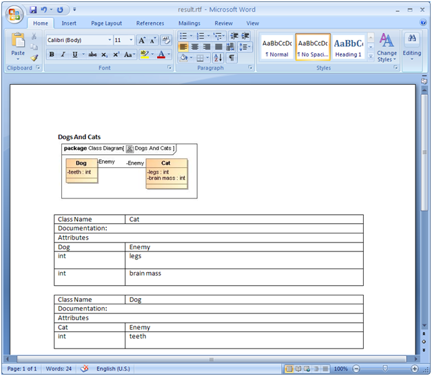Apply strikethrough formatting
432x376 pixels.
tap(92, 54)
